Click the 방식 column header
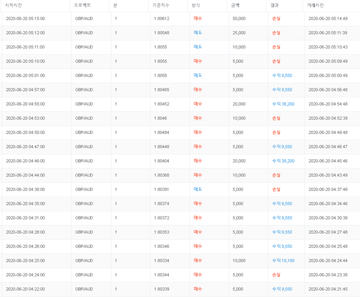The image size is (360, 299). tap(196, 5)
